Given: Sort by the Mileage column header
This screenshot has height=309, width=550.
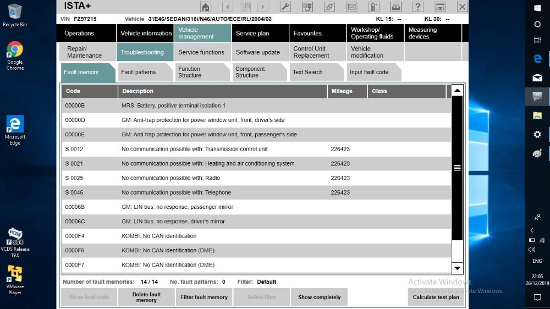Looking at the screenshot, I should point(347,91).
